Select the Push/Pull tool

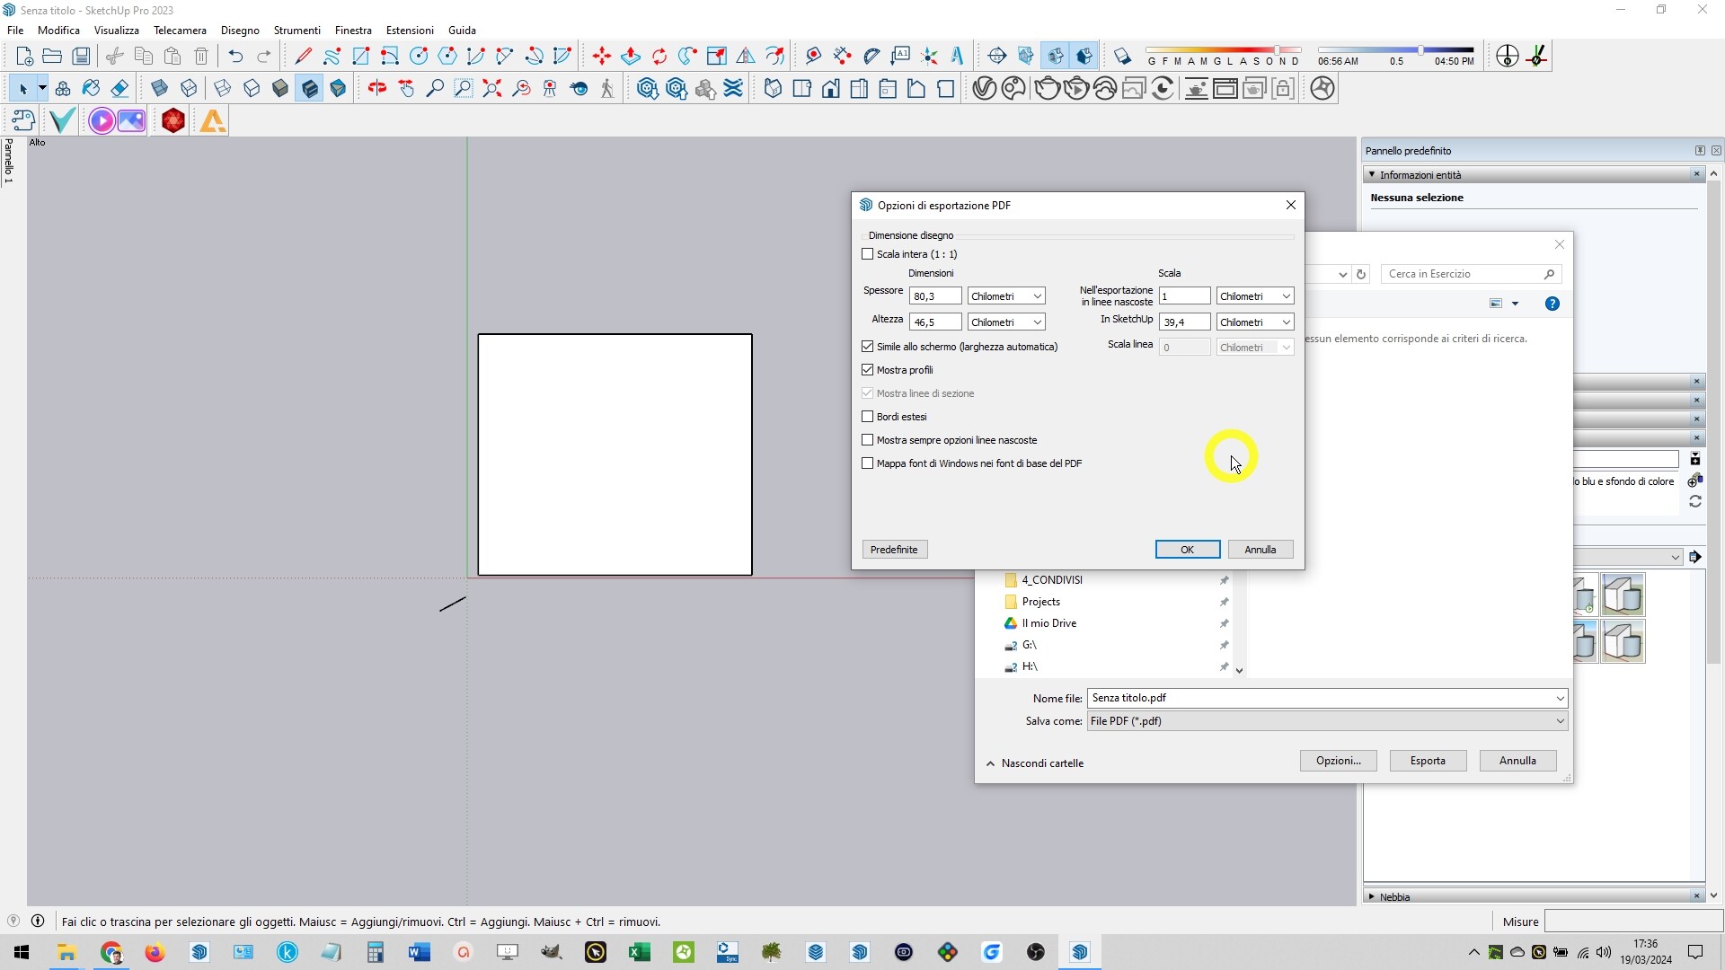point(630,57)
